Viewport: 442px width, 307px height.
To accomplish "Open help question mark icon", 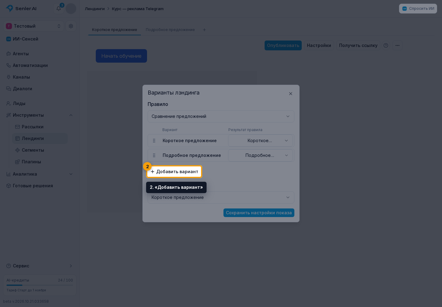I will click(386, 45).
